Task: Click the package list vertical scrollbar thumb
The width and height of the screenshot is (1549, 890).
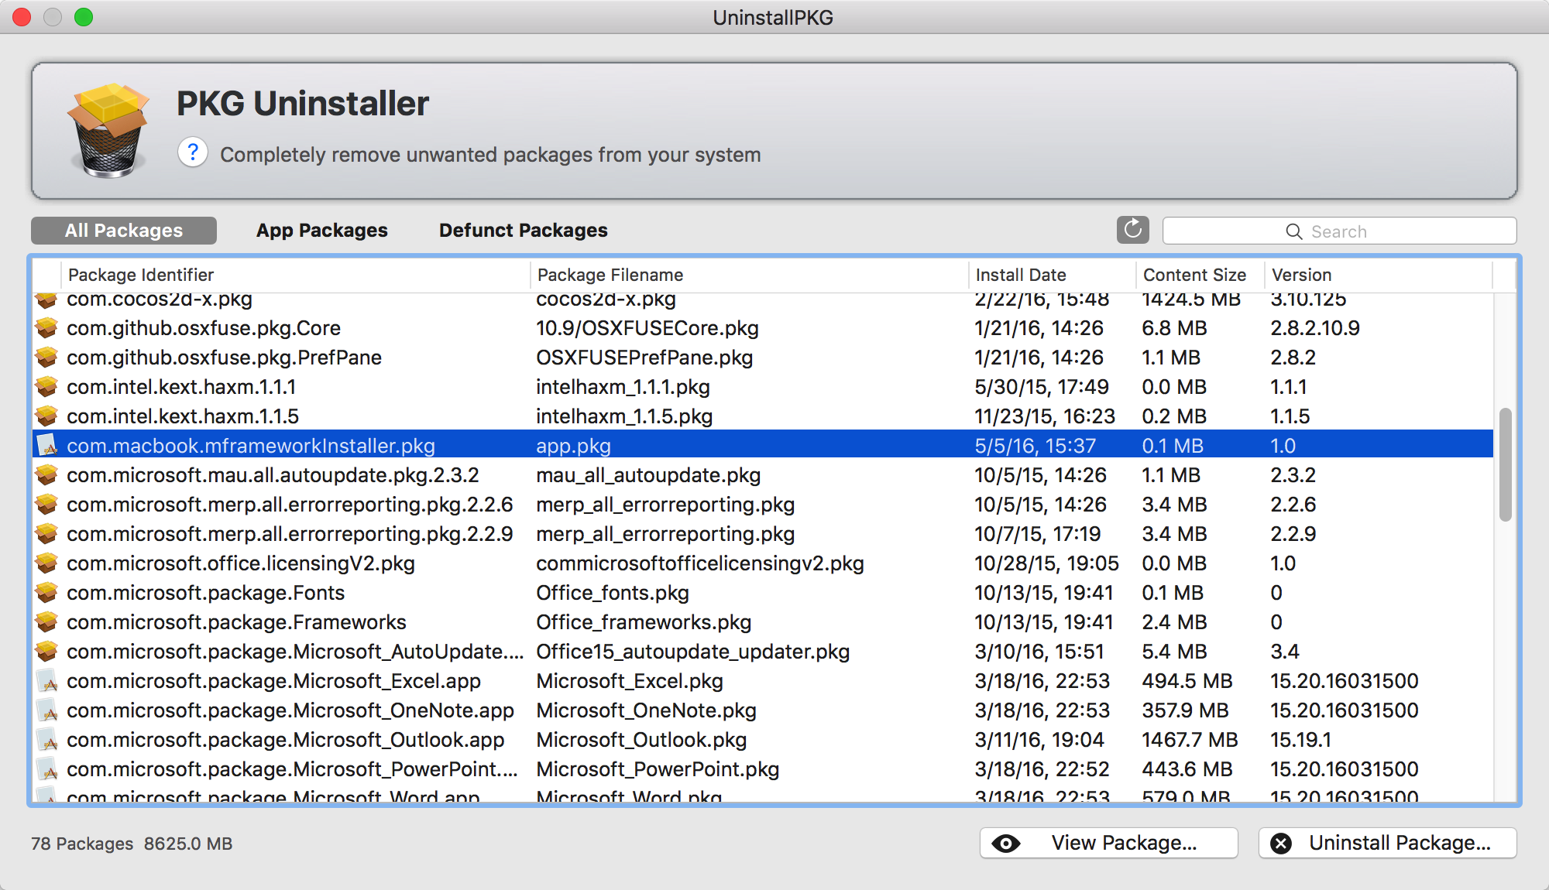Action: pyautogui.click(x=1505, y=464)
